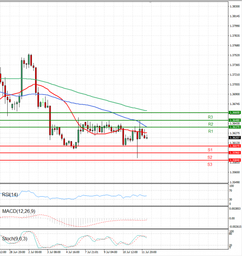Select the green 1.36600 price tag

pos(235,113)
